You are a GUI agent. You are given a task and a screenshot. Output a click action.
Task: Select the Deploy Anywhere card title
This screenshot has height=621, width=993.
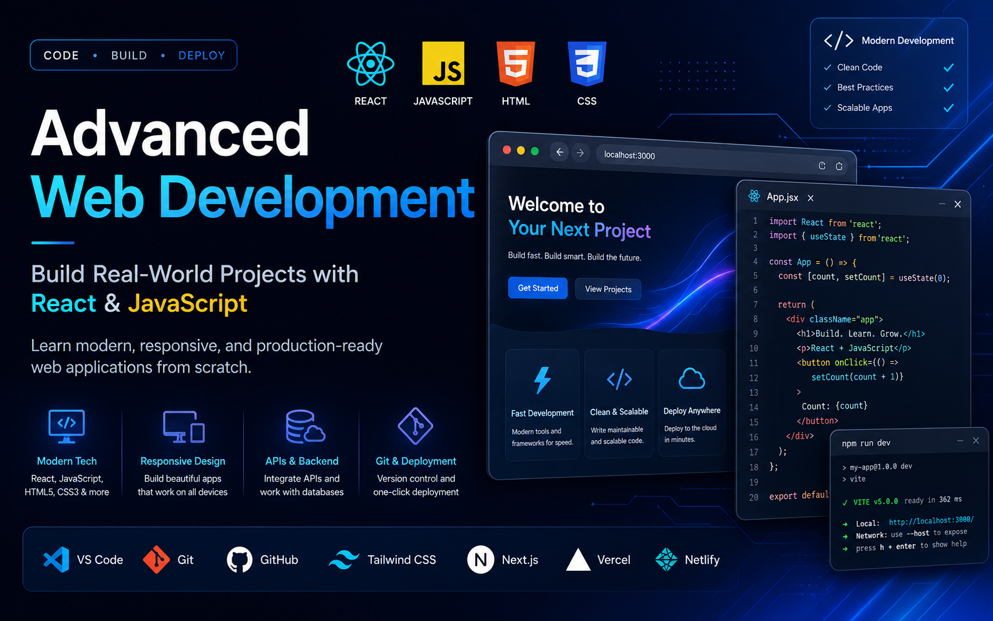pos(692,411)
